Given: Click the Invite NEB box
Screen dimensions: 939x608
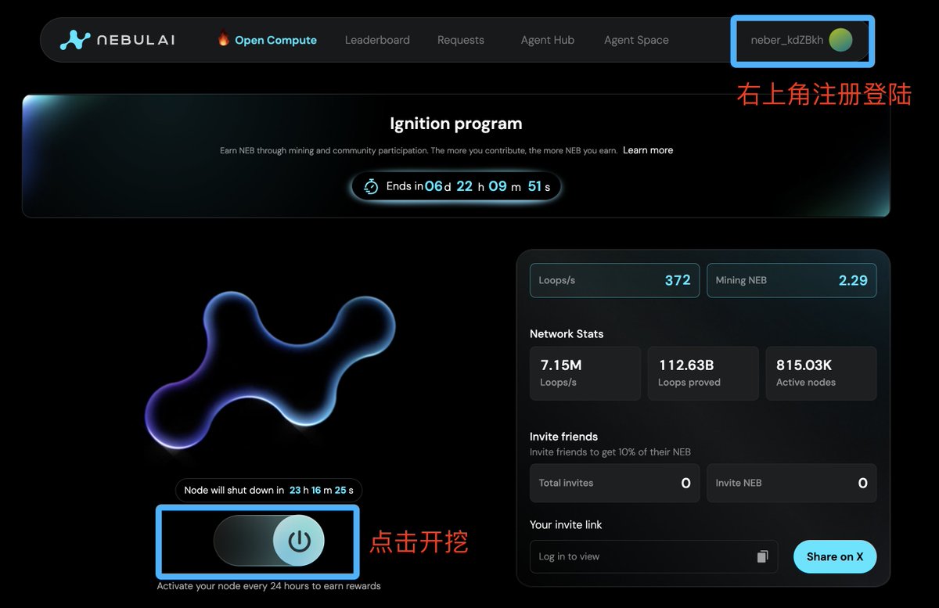Looking at the screenshot, I should coord(792,483).
